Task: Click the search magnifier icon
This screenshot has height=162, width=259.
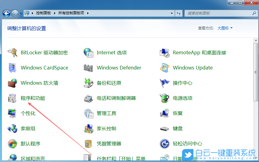Action: [x=254, y=13]
